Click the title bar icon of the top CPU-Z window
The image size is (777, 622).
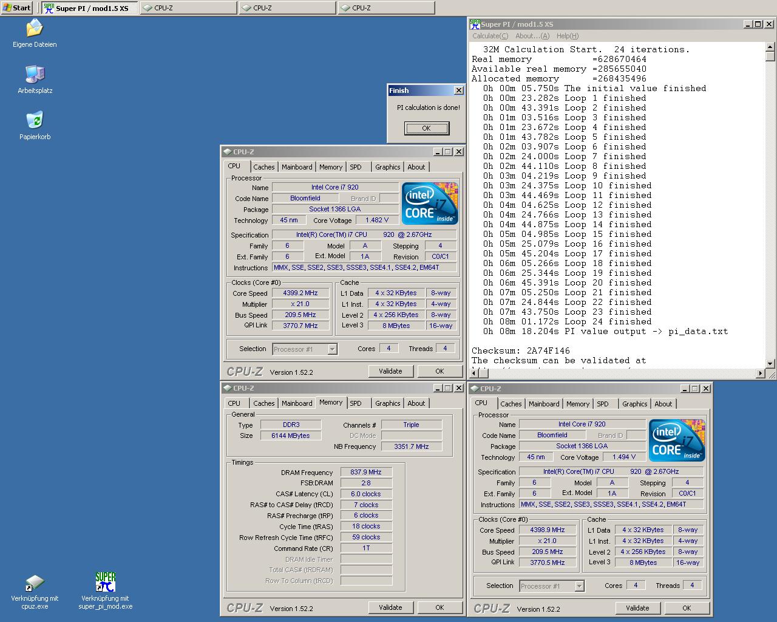[x=227, y=152]
